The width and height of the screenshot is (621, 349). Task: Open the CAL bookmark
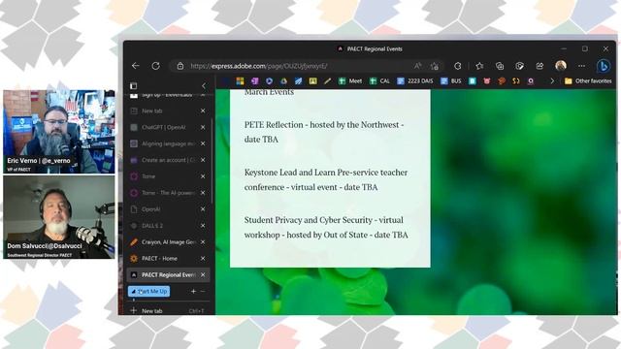tap(379, 81)
